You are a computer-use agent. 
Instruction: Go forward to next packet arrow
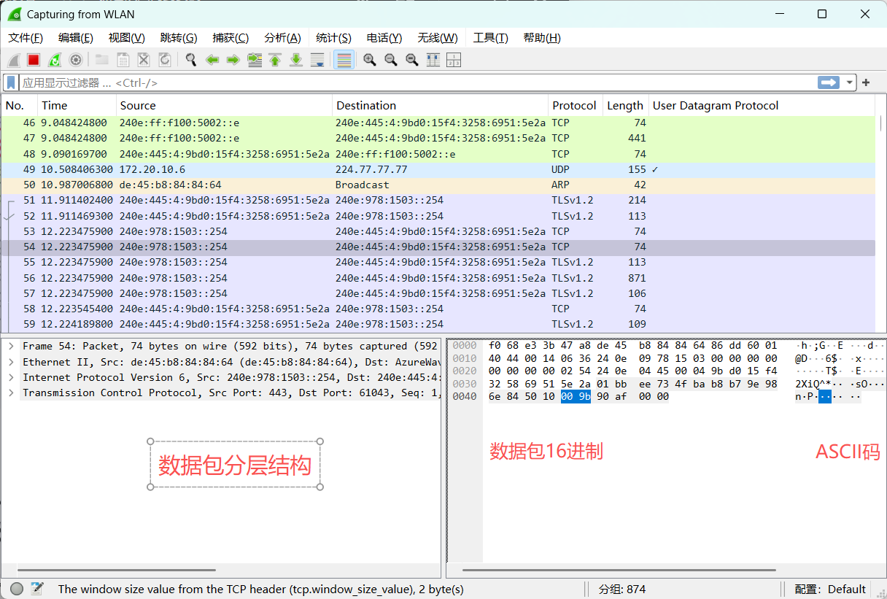tap(233, 60)
